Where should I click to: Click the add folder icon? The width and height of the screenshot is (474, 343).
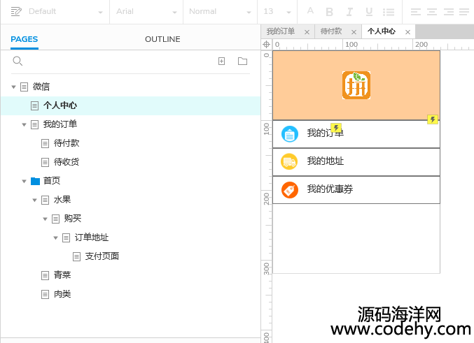point(242,61)
